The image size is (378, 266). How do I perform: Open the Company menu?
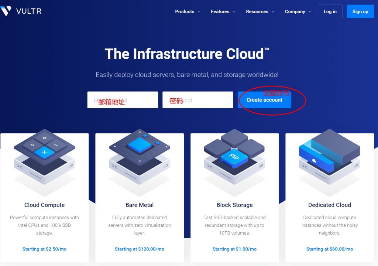(x=295, y=11)
